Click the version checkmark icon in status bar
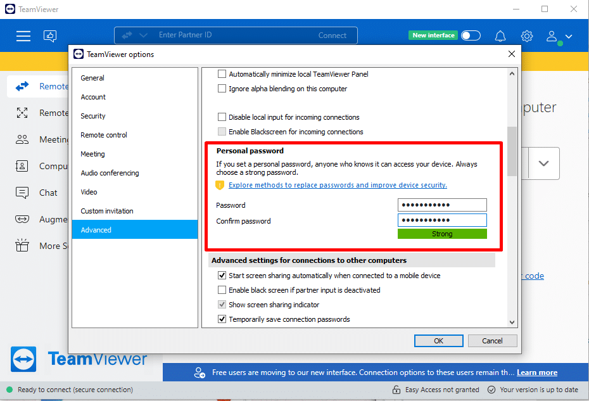The image size is (589, 401). pos(491,390)
